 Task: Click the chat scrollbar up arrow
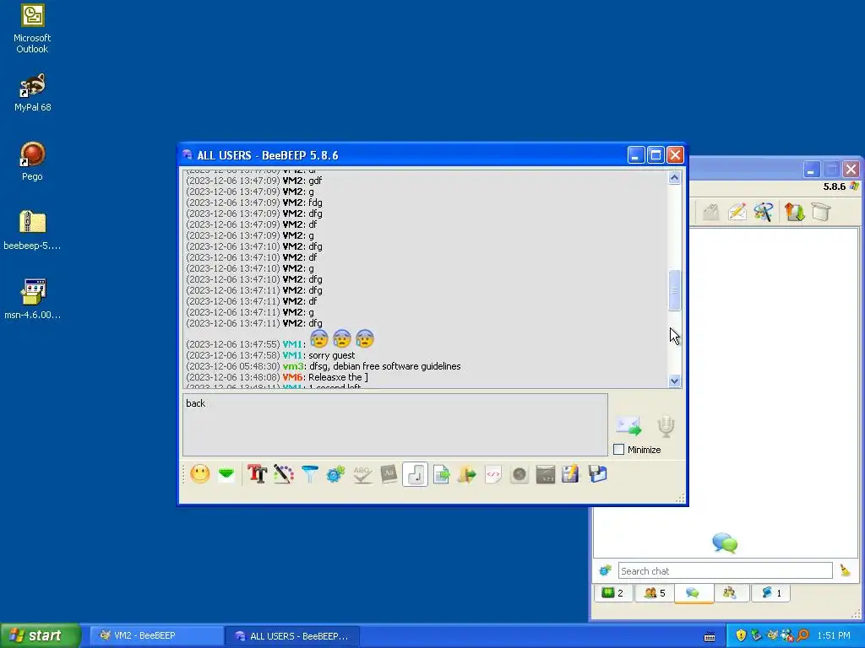tap(674, 177)
